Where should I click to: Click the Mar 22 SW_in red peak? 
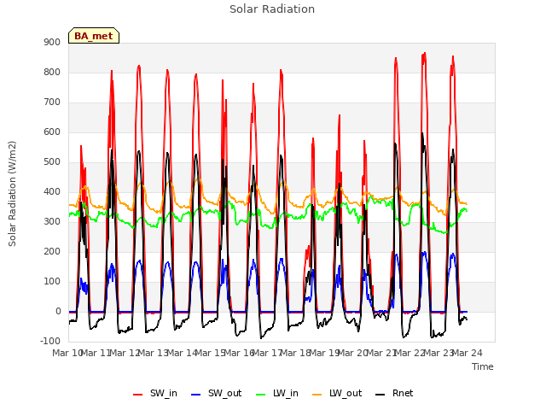click(x=424, y=54)
